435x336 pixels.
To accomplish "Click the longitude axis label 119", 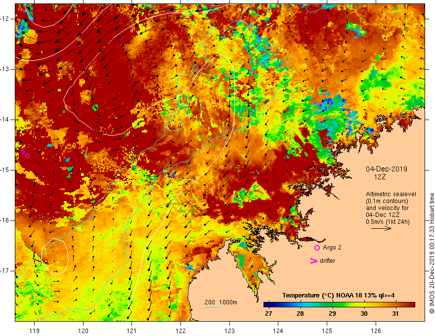I will tap(35, 331).
